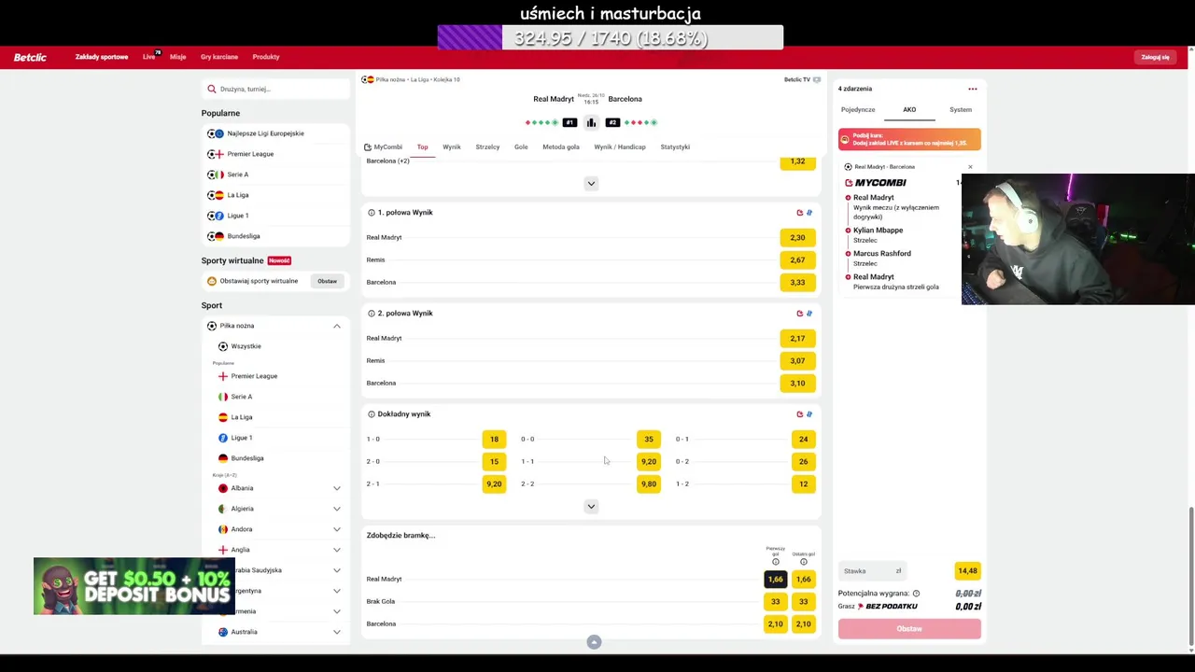1195x672 pixels.
Task: Expand Armenia country leagues
Action: click(x=337, y=611)
